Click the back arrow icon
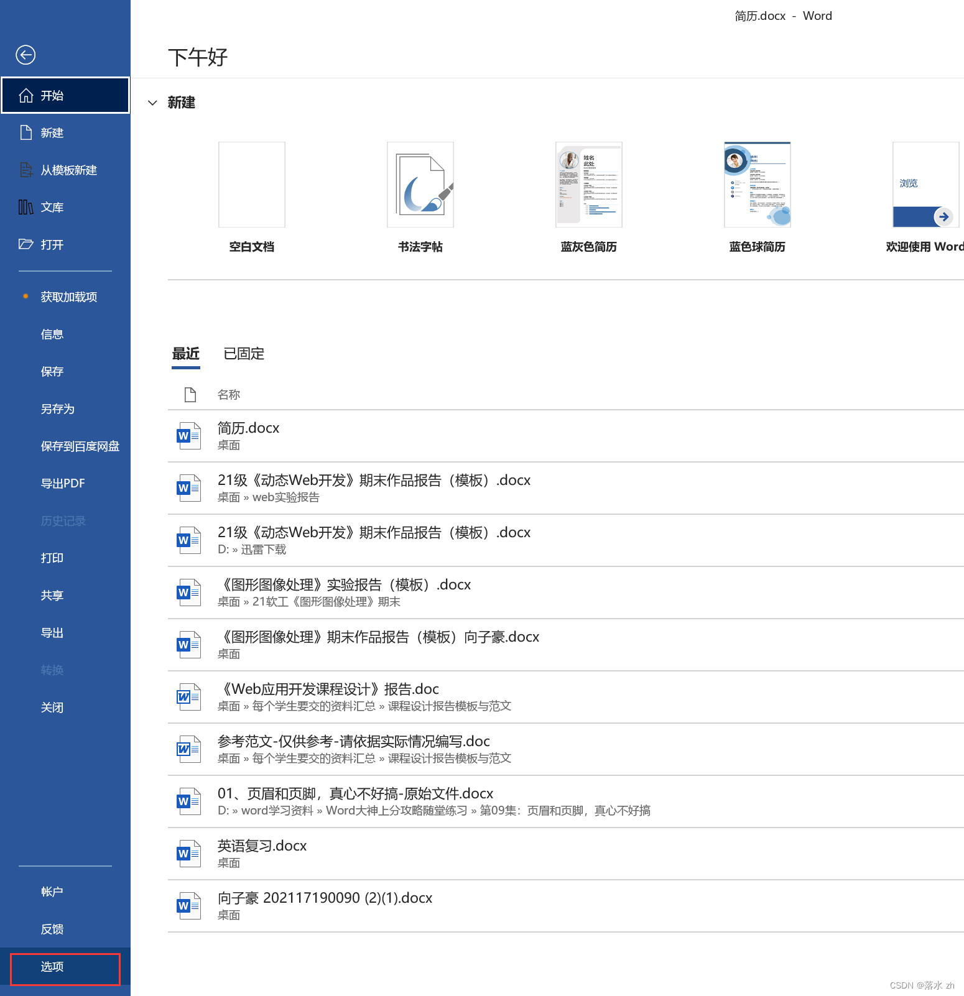This screenshot has height=996, width=964. [x=25, y=55]
